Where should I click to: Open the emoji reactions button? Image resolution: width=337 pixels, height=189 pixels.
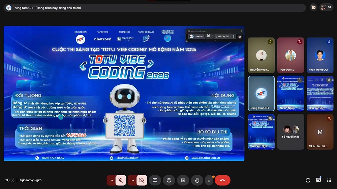(x=169, y=180)
